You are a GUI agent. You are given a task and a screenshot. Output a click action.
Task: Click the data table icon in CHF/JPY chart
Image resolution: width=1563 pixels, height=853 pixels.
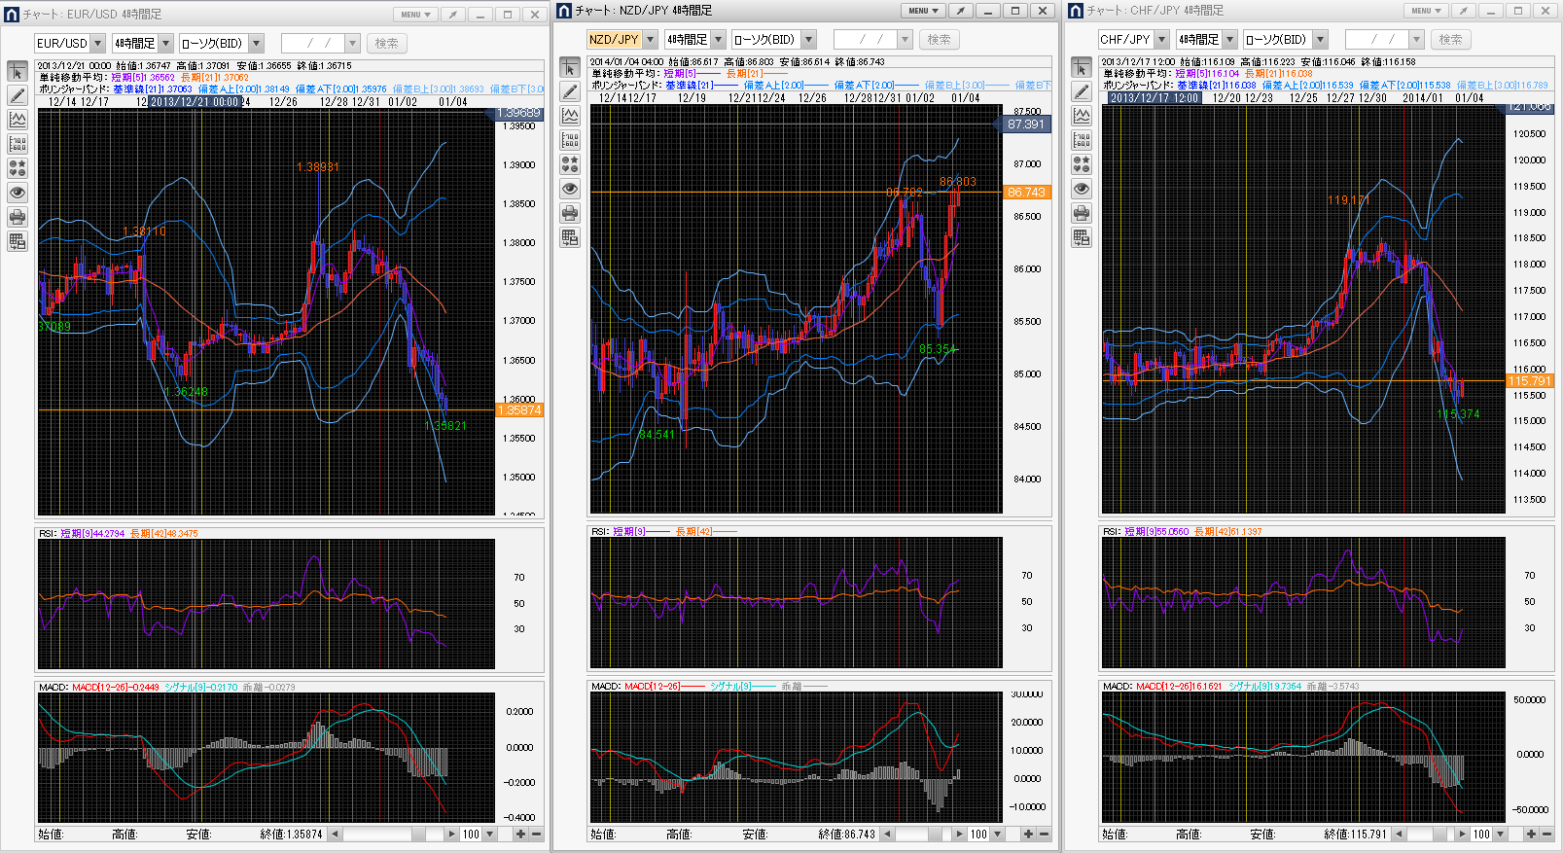click(1082, 237)
